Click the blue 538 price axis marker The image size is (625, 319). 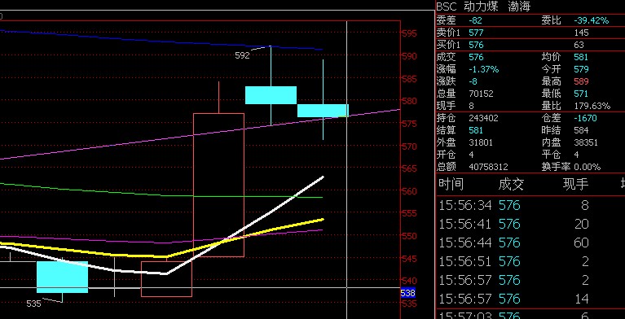tap(407, 293)
